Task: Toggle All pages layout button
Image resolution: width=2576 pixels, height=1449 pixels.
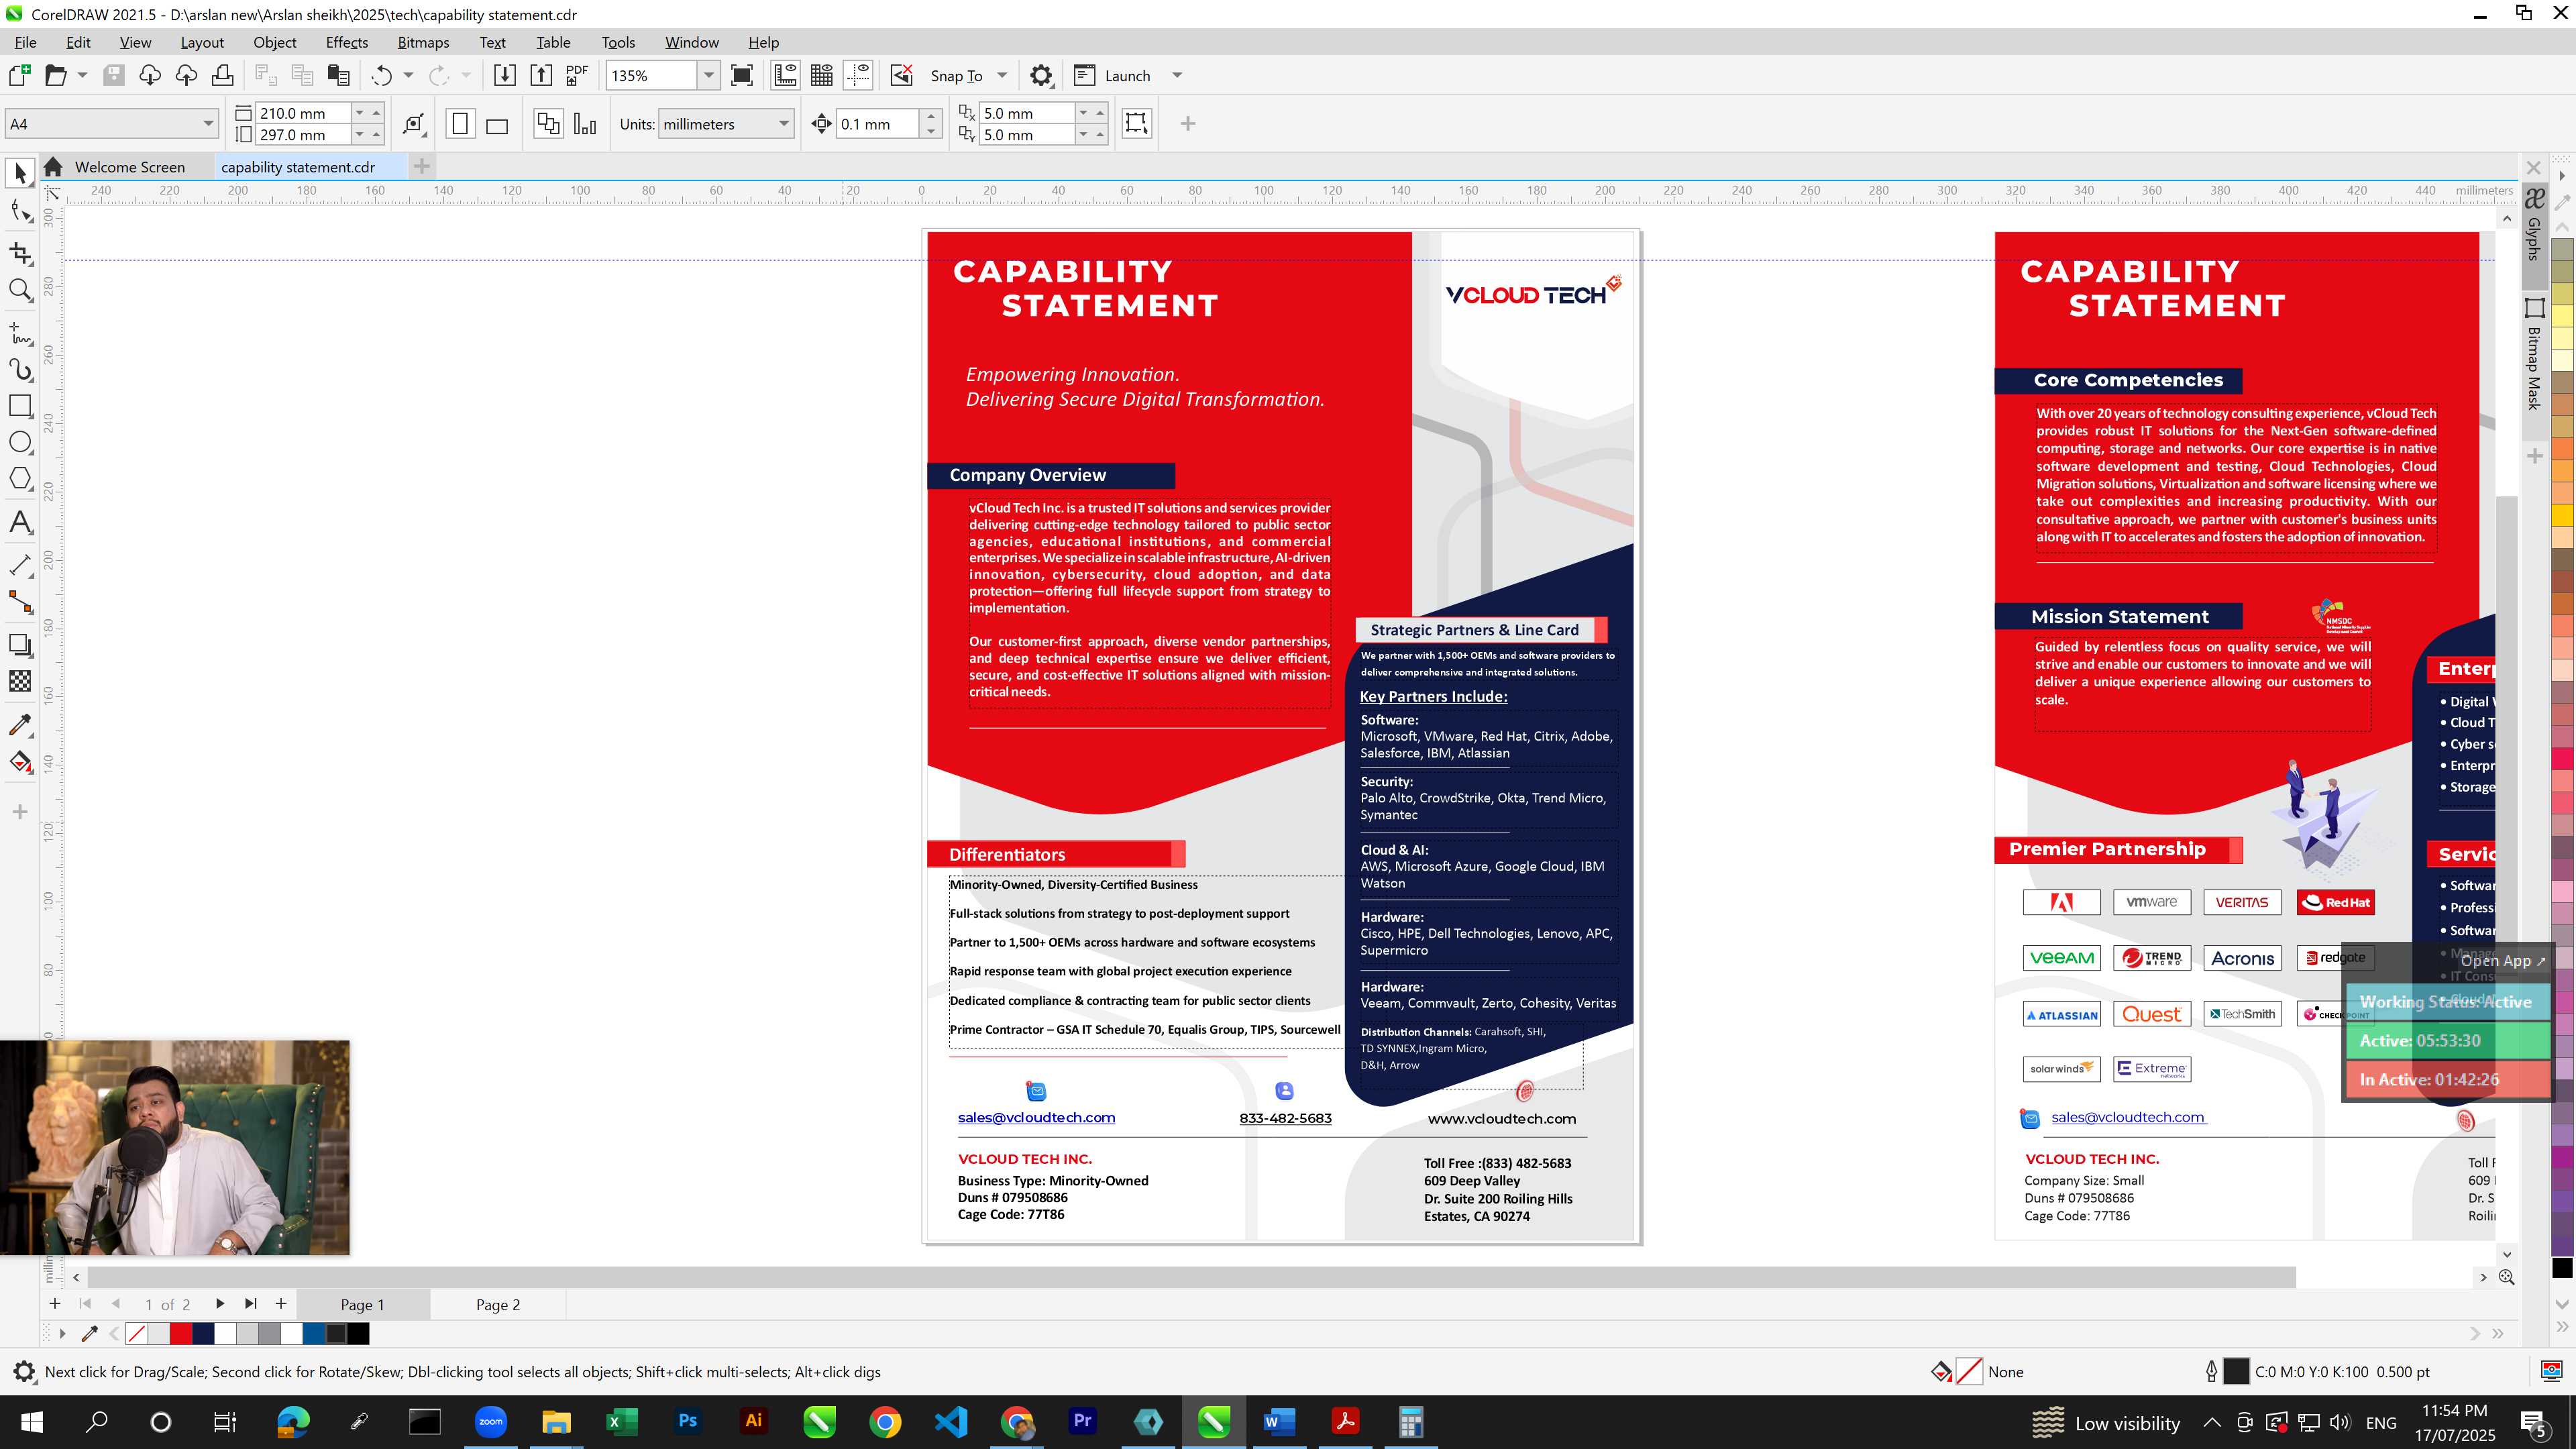Action: pyautogui.click(x=548, y=124)
